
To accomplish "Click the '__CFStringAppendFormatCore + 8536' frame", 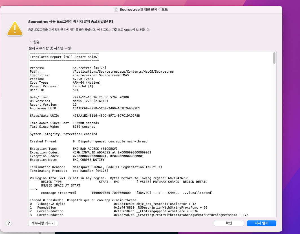I will [x=167, y=211].
